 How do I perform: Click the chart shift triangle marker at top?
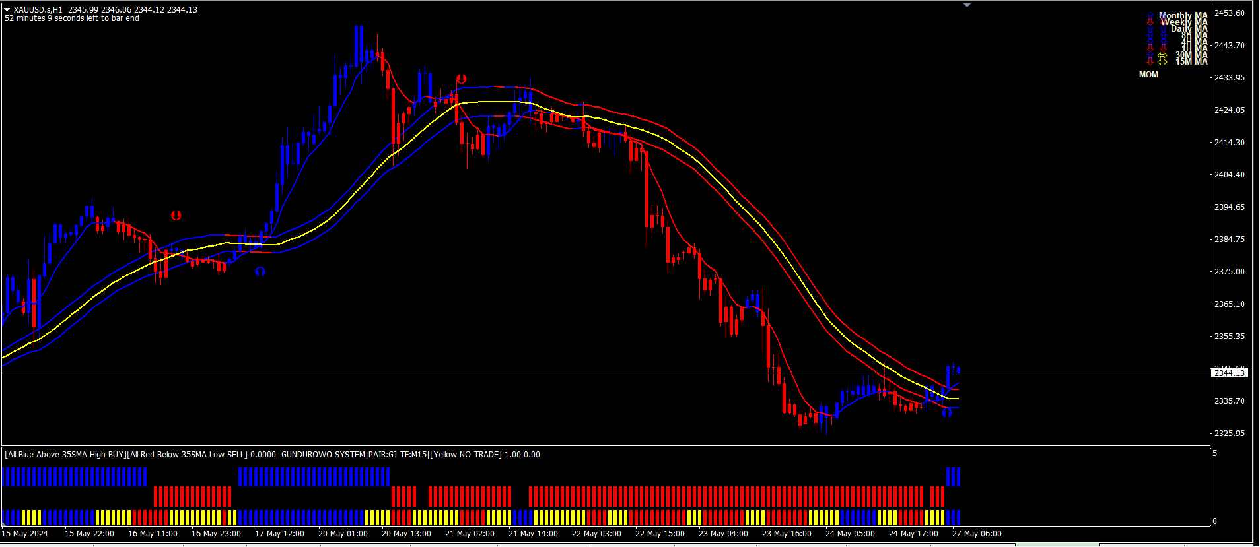(x=967, y=5)
